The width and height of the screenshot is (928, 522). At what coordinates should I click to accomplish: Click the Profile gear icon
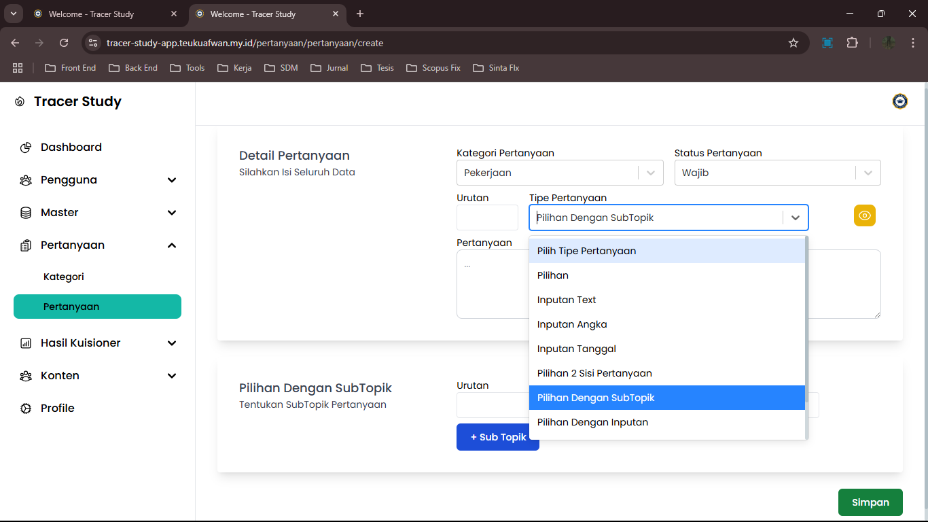tap(26, 408)
